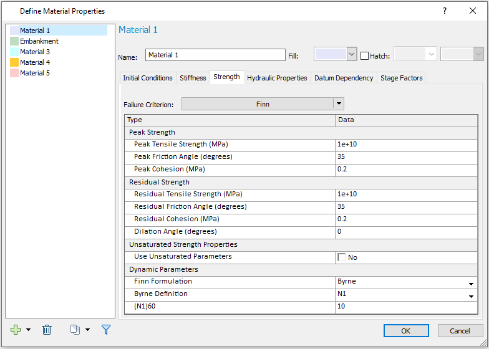Viewport: 489px width, 349px height.
Task: Click the copy material icon
Action: (x=74, y=330)
